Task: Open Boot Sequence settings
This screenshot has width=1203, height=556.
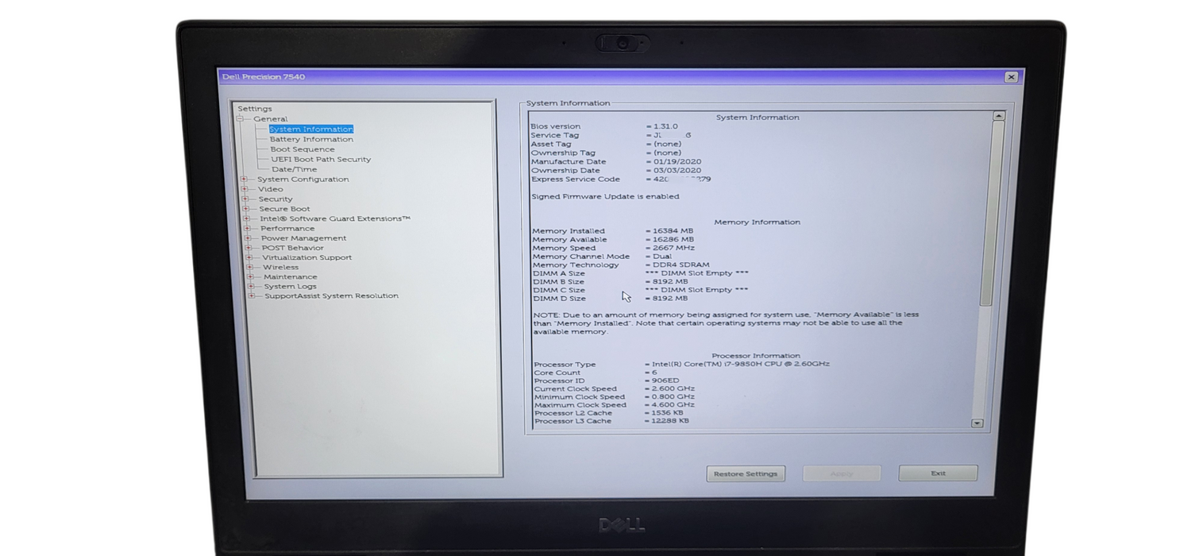Action: (x=303, y=149)
